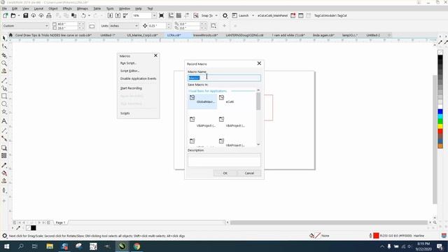Screen dimensions: 448x252
Task: Open File Explorer from the taskbar
Action: [x=50, y=246]
